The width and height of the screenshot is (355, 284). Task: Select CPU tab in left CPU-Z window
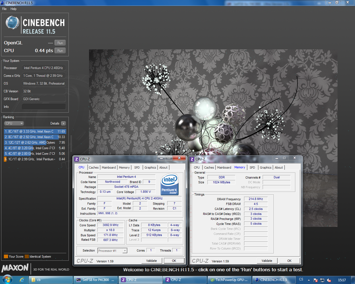pos(82,167)
